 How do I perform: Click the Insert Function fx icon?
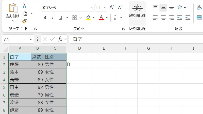pyautogui.click(x=60, y=39)
